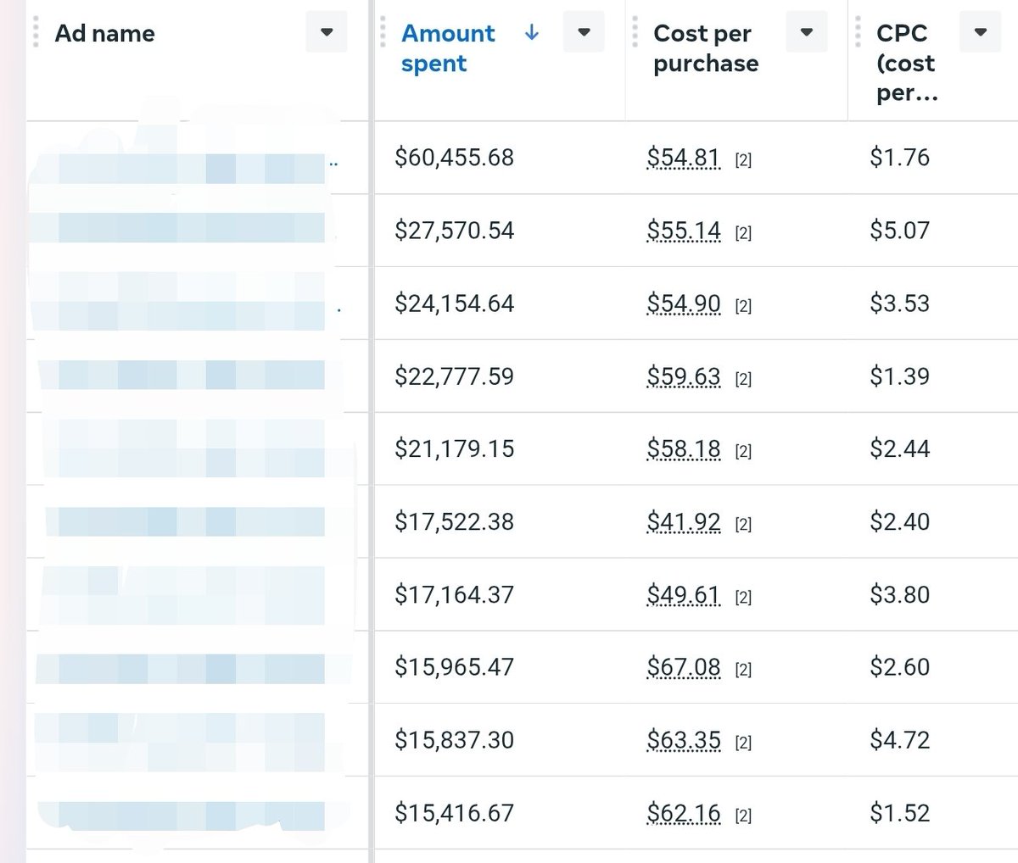Open the Ad name column dropdown
The width and height of the screenshot is (1018, 863).
click(x=327, y=33)
